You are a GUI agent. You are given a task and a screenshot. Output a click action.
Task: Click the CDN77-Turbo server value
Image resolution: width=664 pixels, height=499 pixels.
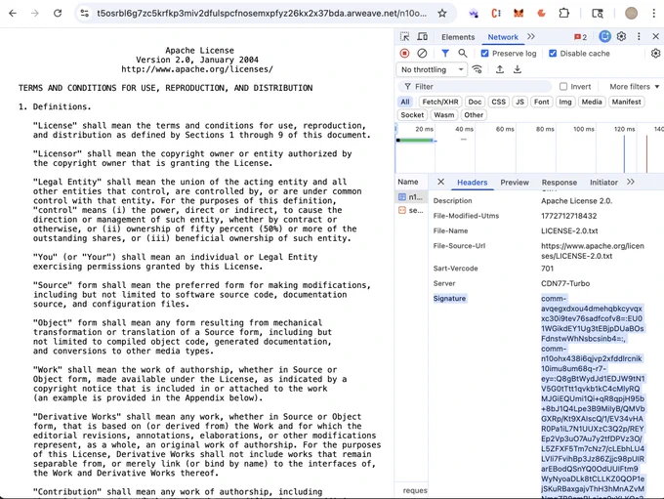pyautogui.click(x=565, y=283)
